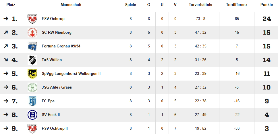The image size is (278, 134).
Task: Click the down-trend arrow beside place 4
Action: [6, 60]
